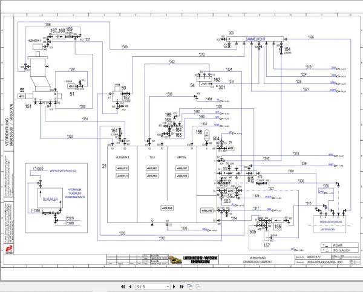363x292 pixels.
Task: Click component number 154
Action: click(287, 49)
